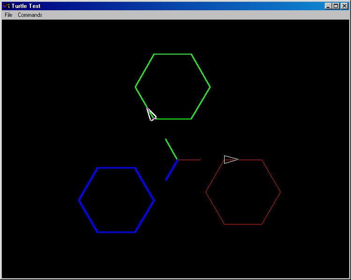The image size is (351, 280).
Task: Click the short blue line segment
Action: pos(171,170)
